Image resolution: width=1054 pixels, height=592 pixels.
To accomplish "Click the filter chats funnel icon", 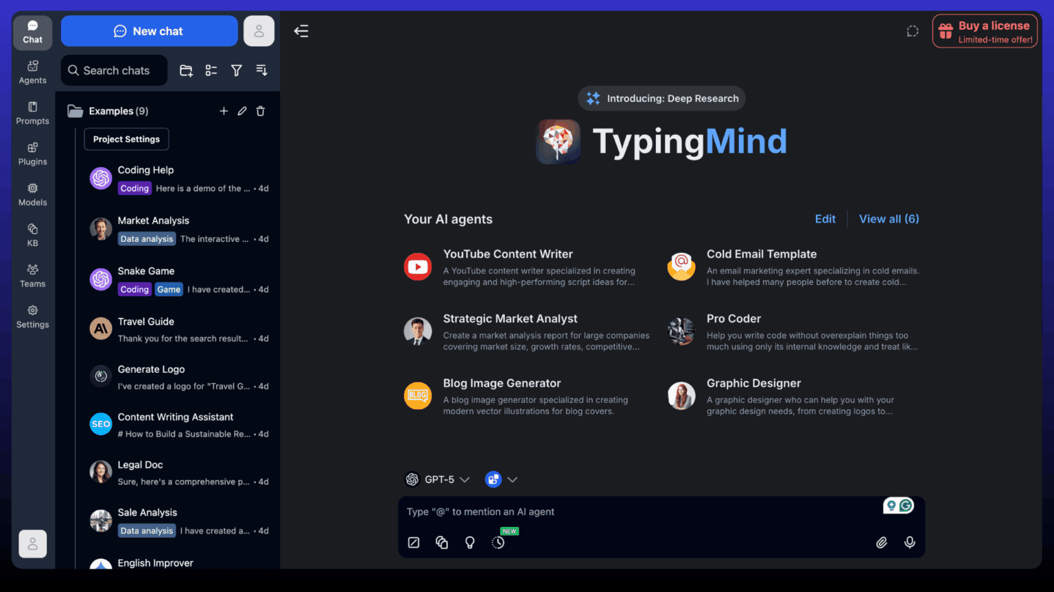I will [x=236, y=71].
